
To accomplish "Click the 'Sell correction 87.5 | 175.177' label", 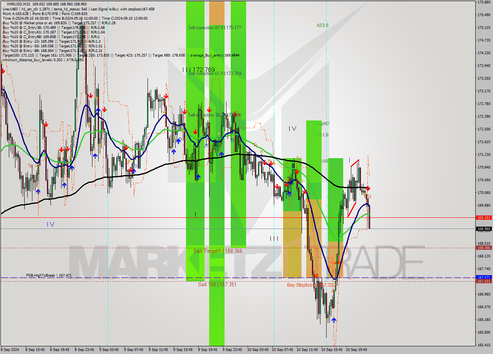I will pyautogui.click(x=215, y=28).
